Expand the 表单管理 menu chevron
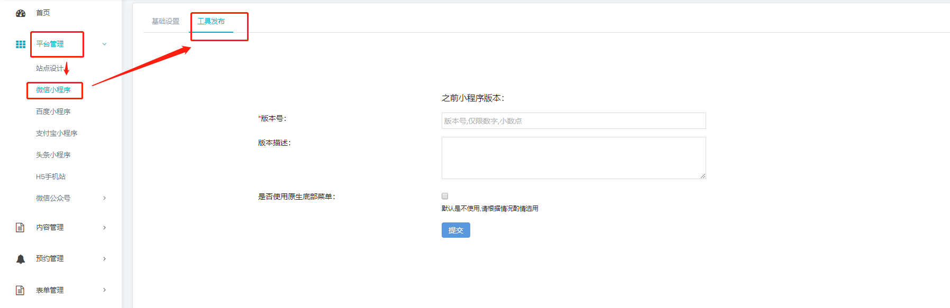 pos(104,290)
